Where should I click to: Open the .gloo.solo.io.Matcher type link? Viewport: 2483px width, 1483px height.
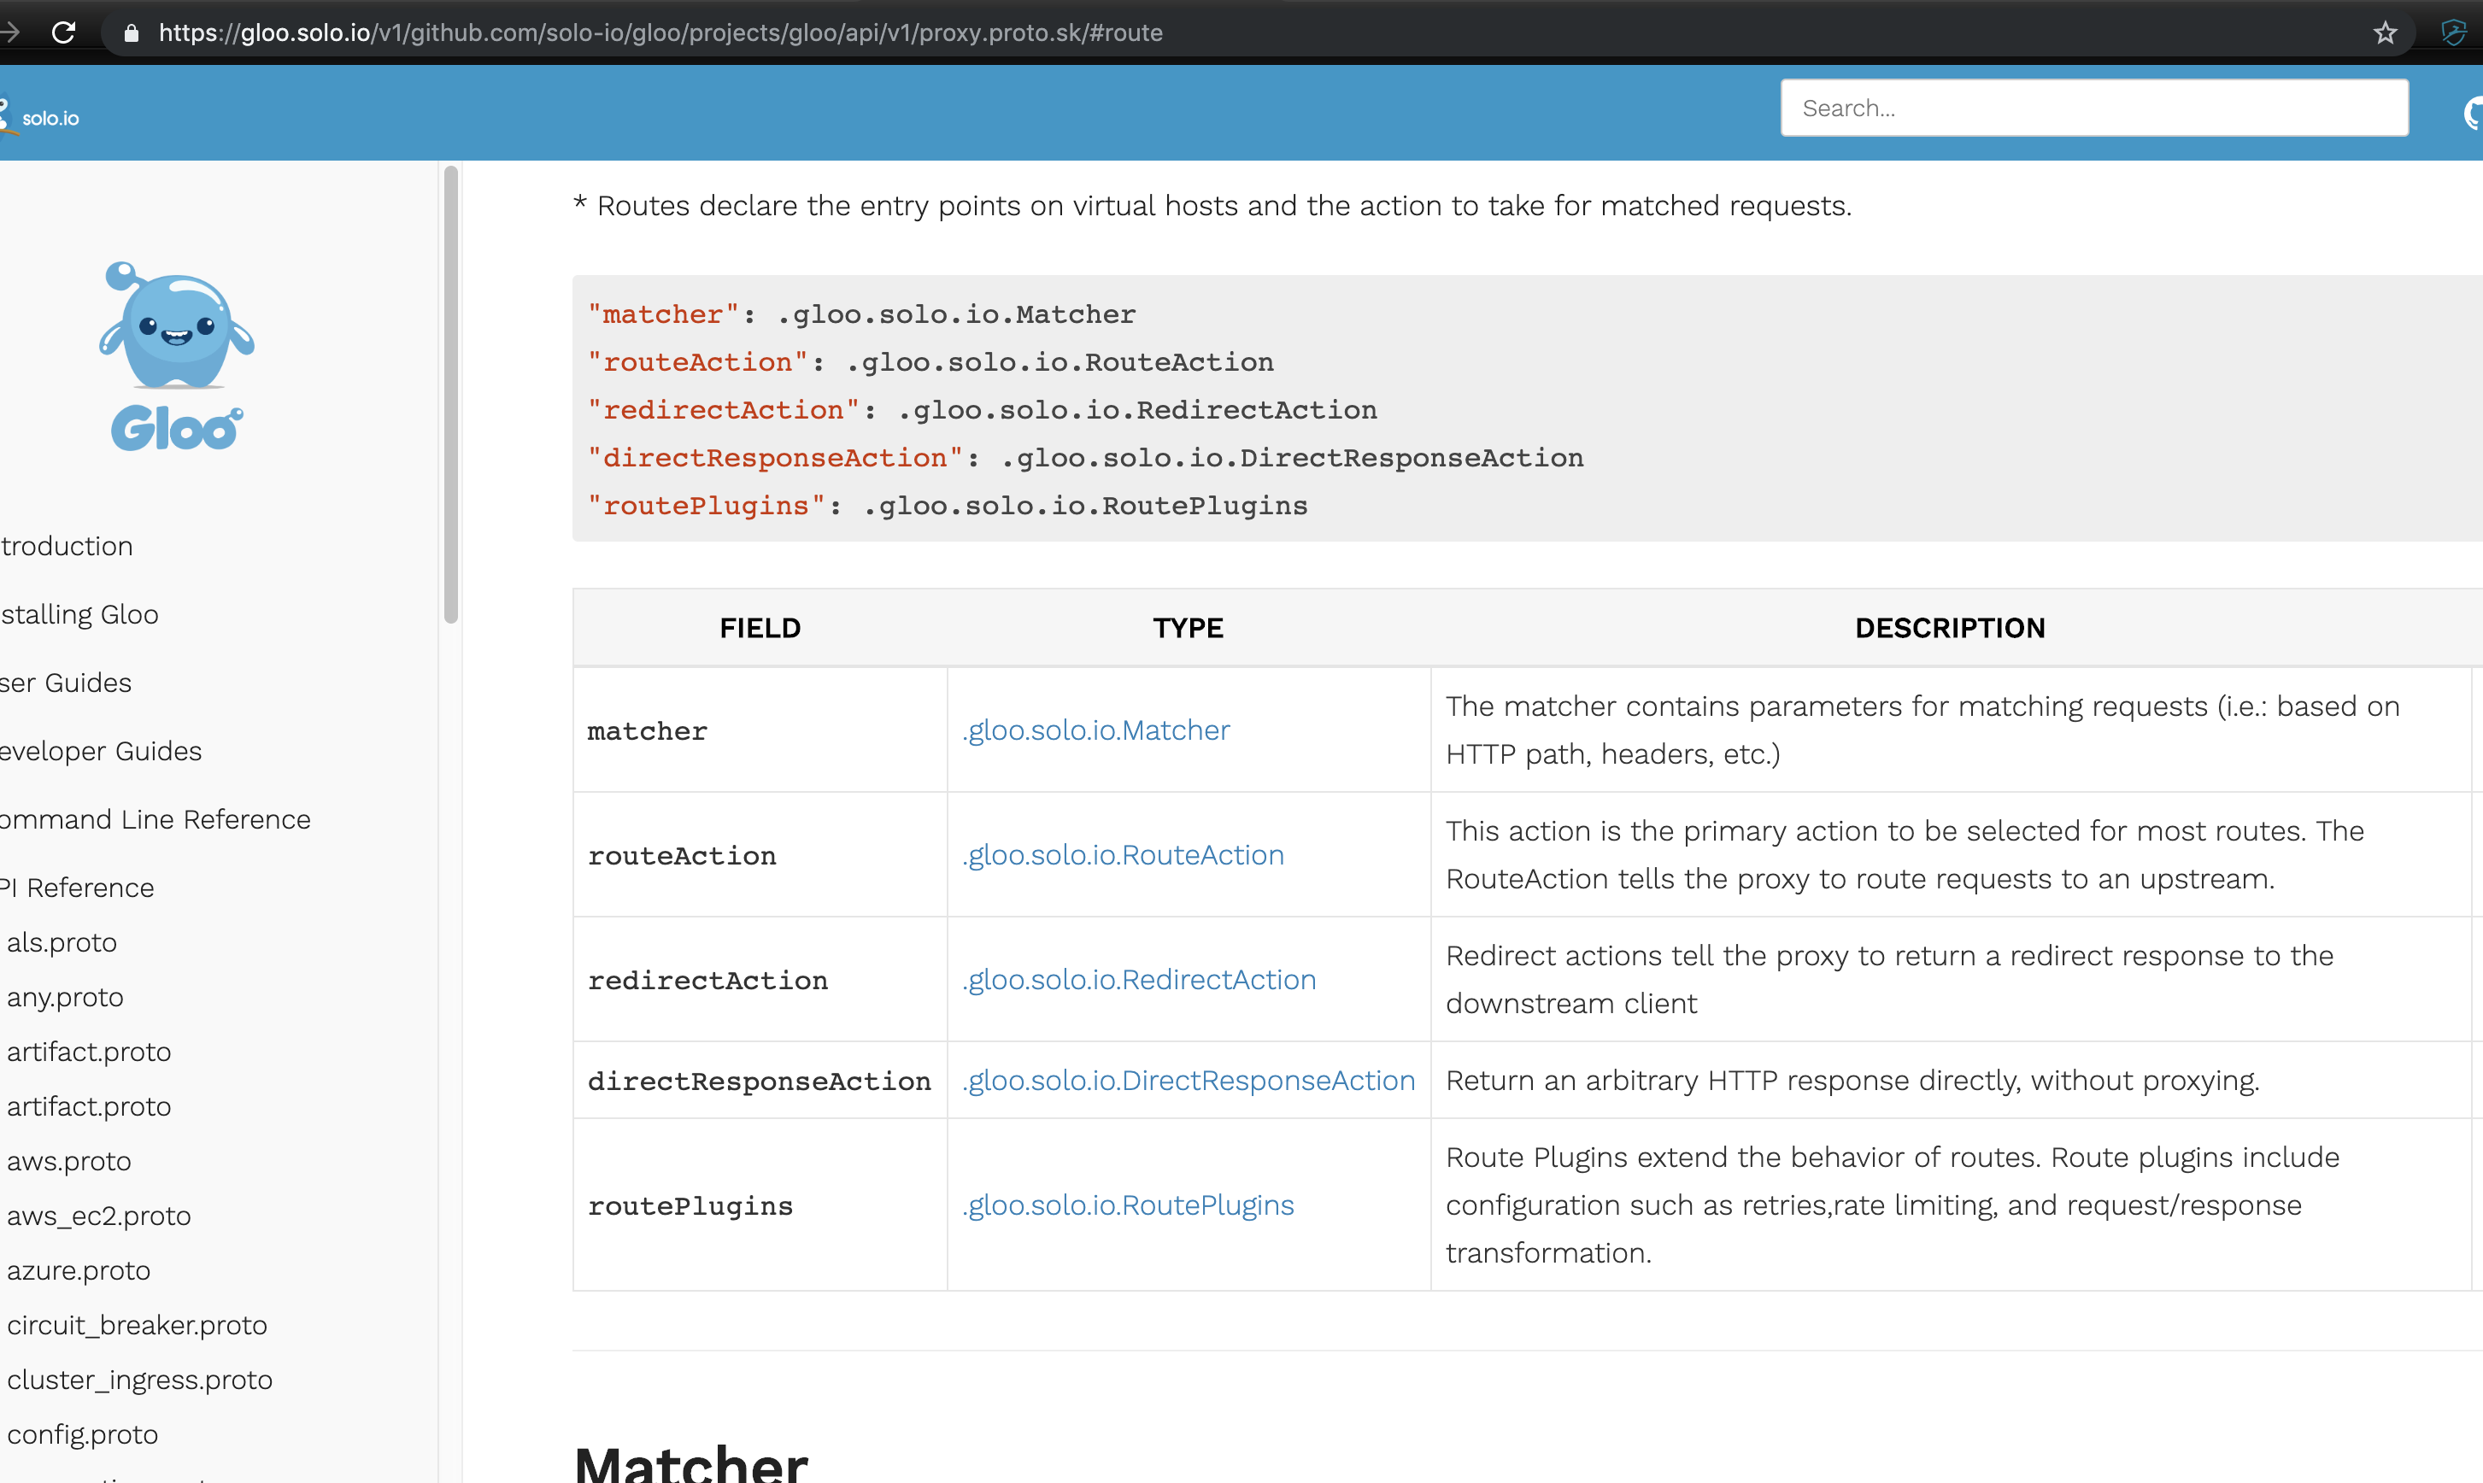coord(1095,730)
